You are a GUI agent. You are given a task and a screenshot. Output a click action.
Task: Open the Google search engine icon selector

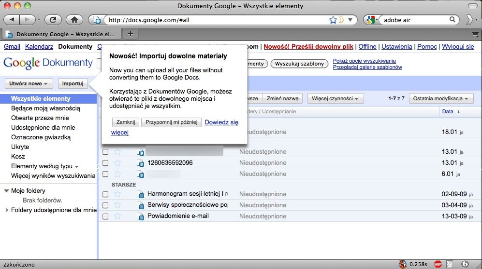[x=372, y=20]
